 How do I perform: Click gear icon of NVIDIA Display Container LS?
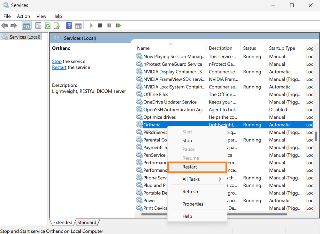point(139,72)
